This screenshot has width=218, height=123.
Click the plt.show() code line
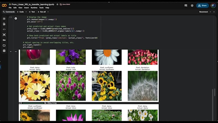point(28,47)
